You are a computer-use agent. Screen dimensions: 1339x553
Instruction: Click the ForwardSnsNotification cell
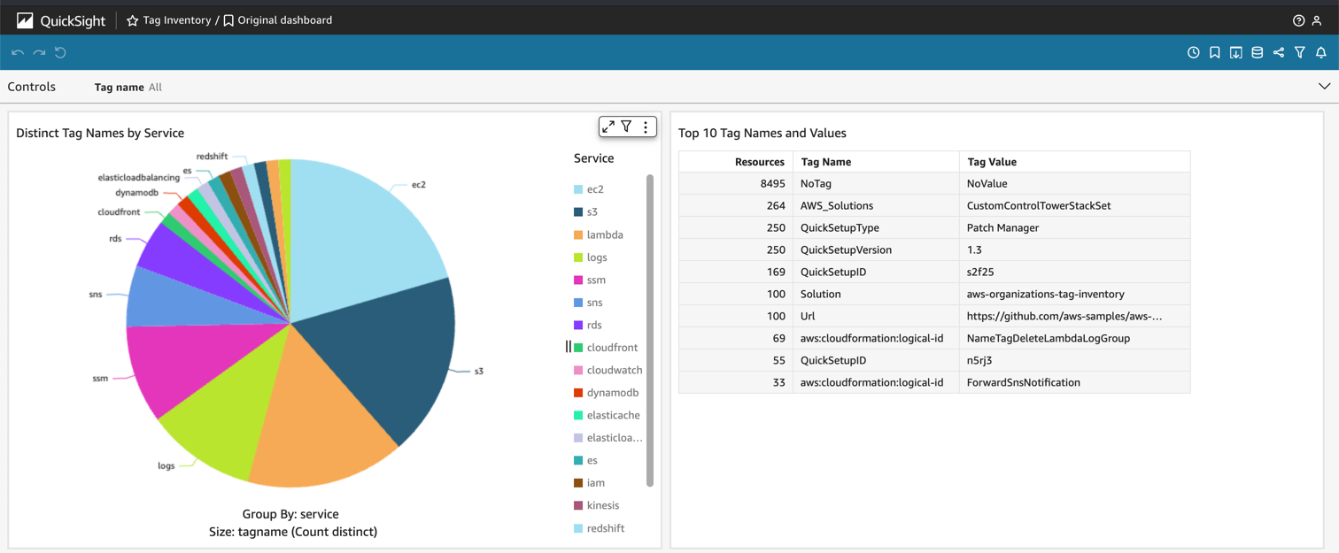coord(1074,383)
